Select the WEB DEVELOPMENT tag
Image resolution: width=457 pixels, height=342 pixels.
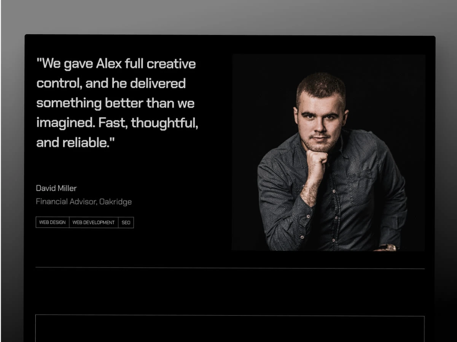[x=94, y=222]
